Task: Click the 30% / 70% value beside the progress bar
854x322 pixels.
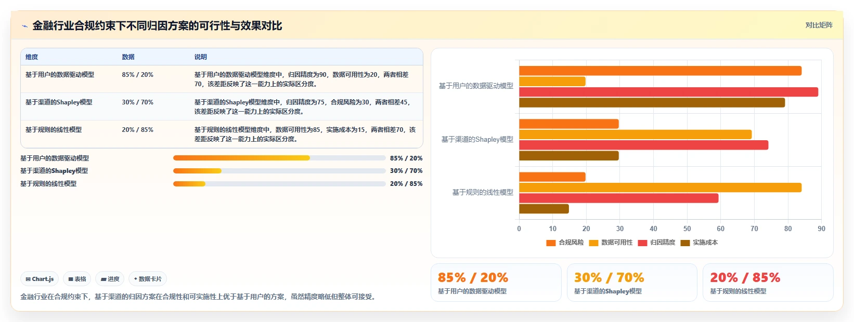Action: (406, 171)
